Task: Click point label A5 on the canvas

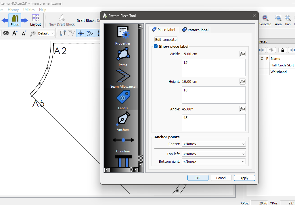Action: point(39,104)
